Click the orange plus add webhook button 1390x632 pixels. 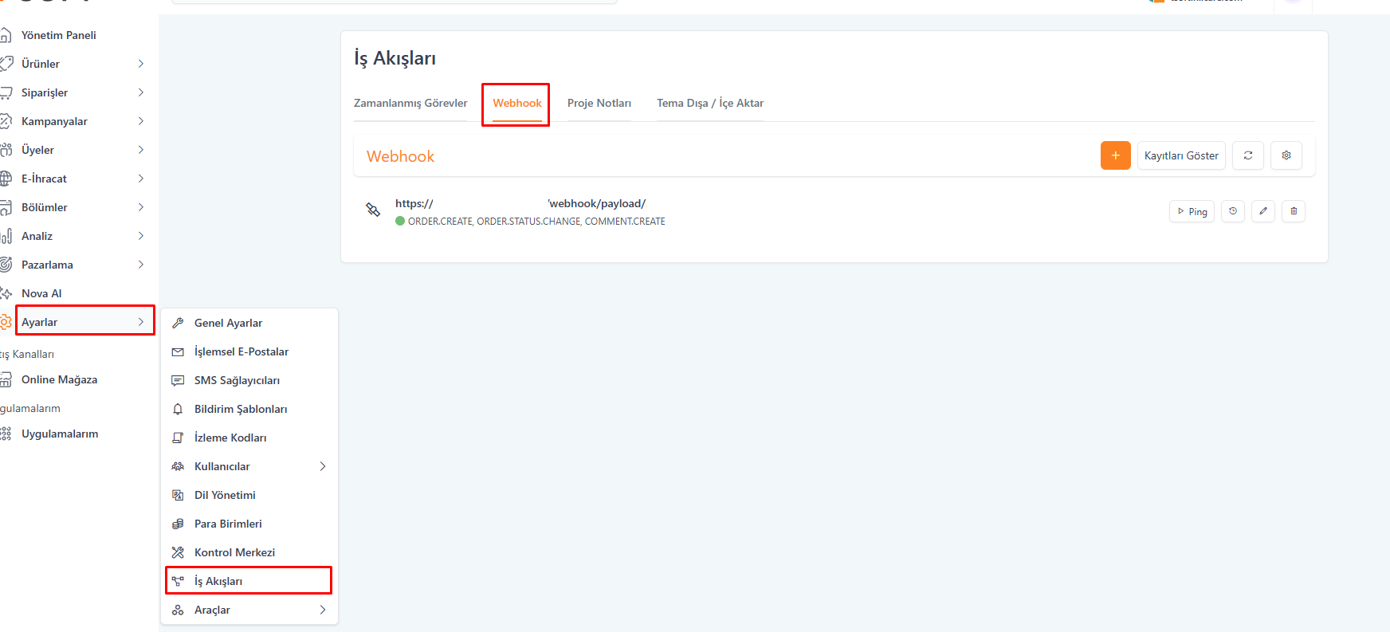pyautogui.click(x=1115, y=155)
